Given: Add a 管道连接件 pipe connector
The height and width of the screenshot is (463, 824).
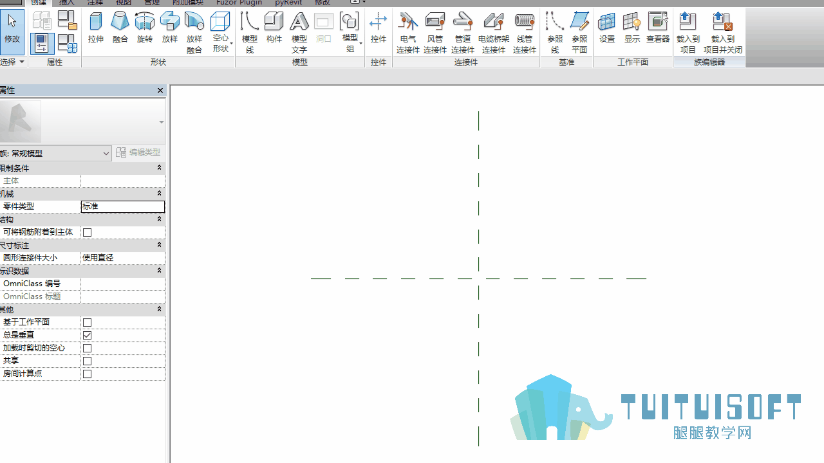Looking at the screenshot, I should point(463,32).
